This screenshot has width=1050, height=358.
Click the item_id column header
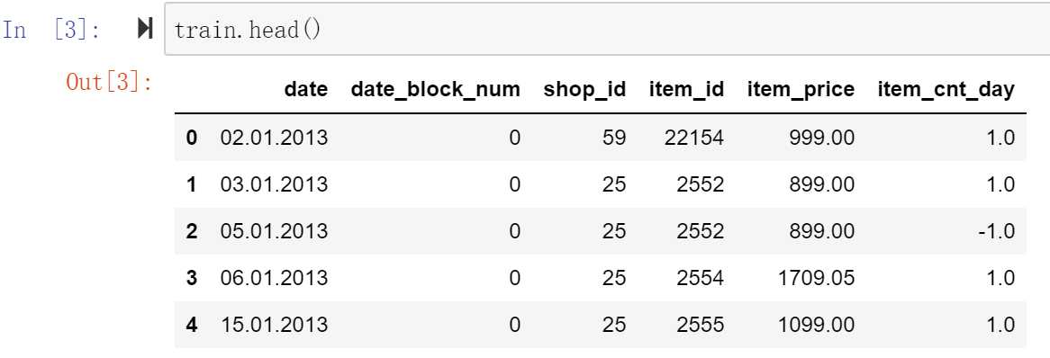coord(686,90)
